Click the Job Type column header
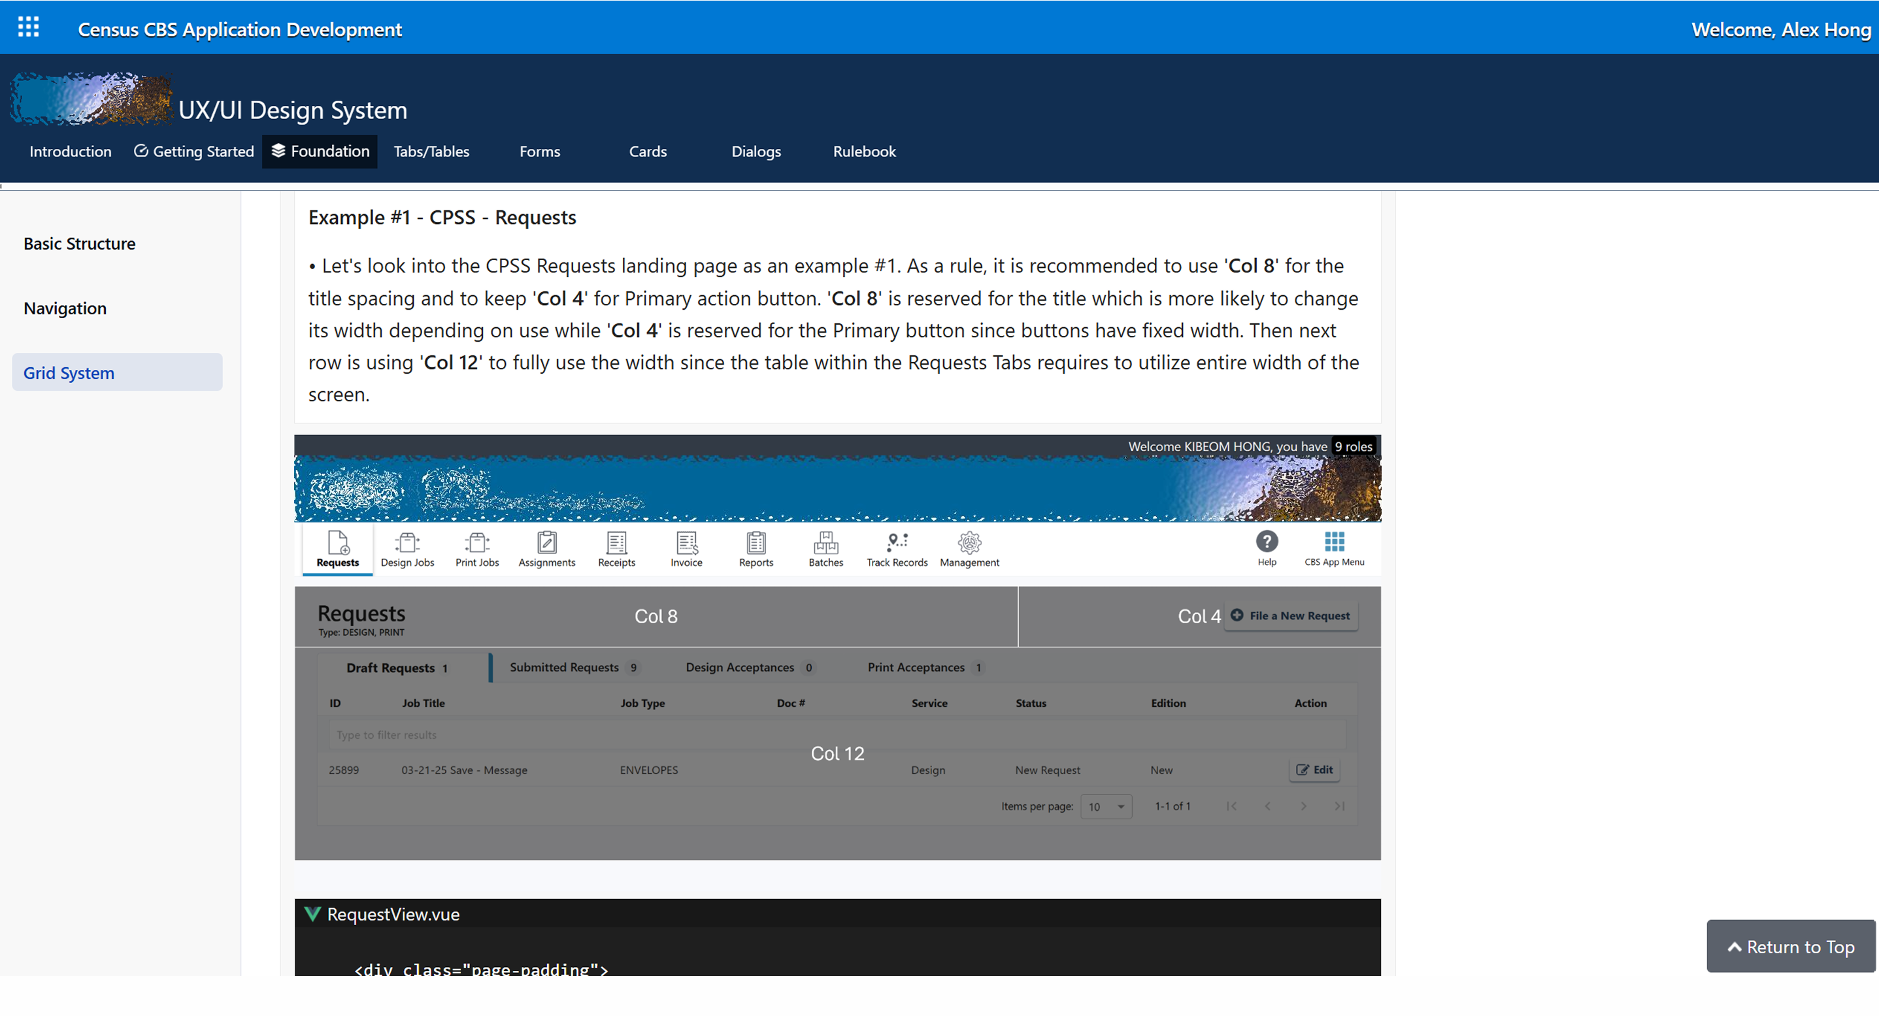 642,703
